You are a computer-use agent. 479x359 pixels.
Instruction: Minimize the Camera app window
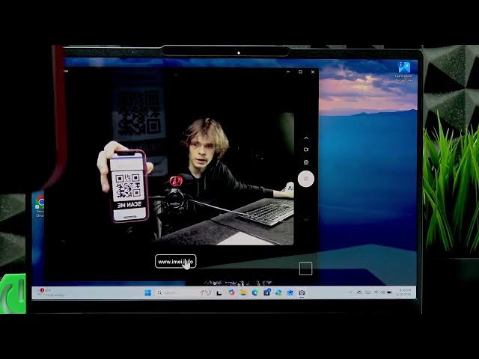288,72
